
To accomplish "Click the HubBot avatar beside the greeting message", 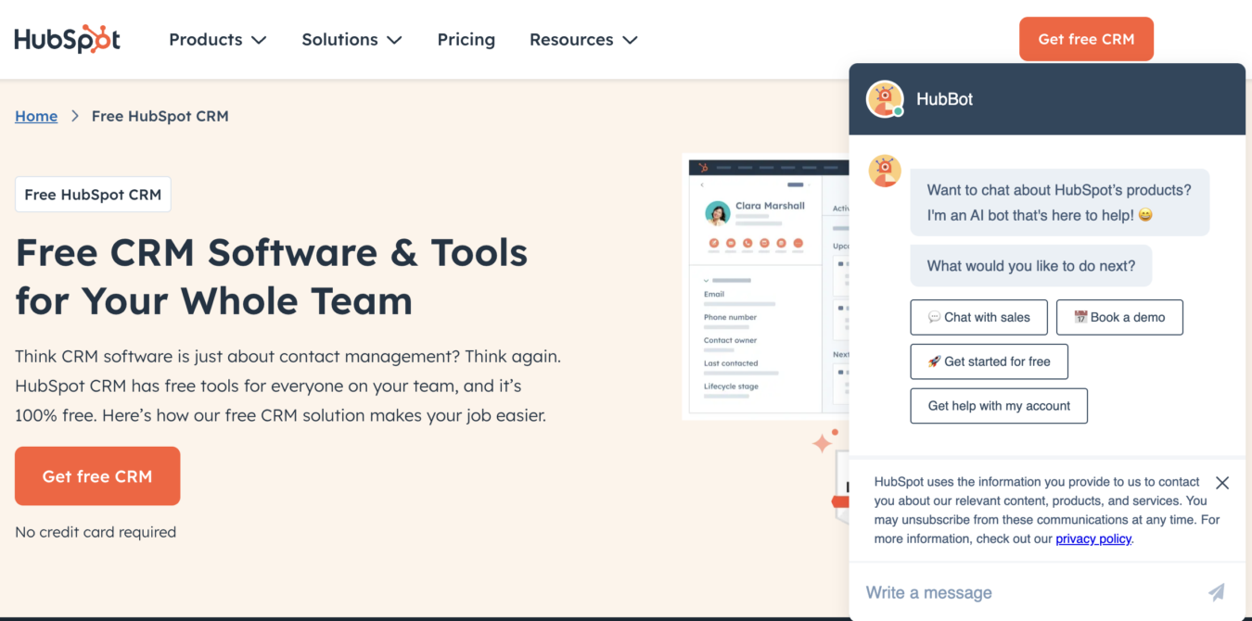I will (x=885, y=171).
